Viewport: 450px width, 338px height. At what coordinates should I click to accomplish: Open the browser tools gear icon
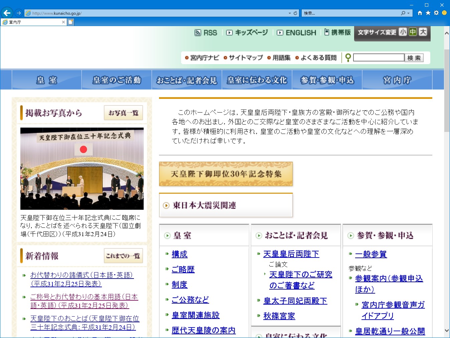click(x=436, y=13)
